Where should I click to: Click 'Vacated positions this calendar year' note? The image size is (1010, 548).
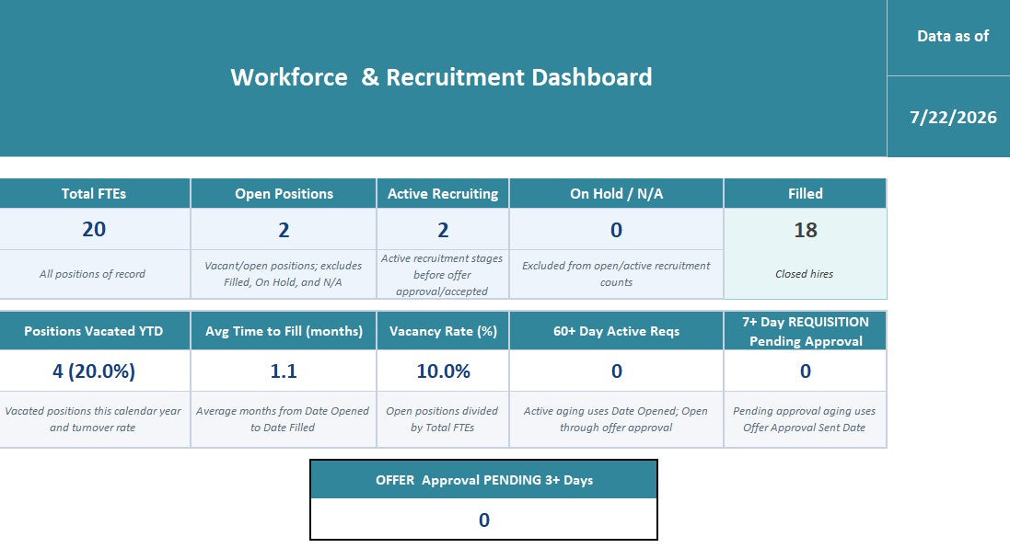(x=93, y=418)
